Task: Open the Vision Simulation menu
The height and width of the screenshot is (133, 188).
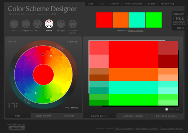Action: [133, 4]
